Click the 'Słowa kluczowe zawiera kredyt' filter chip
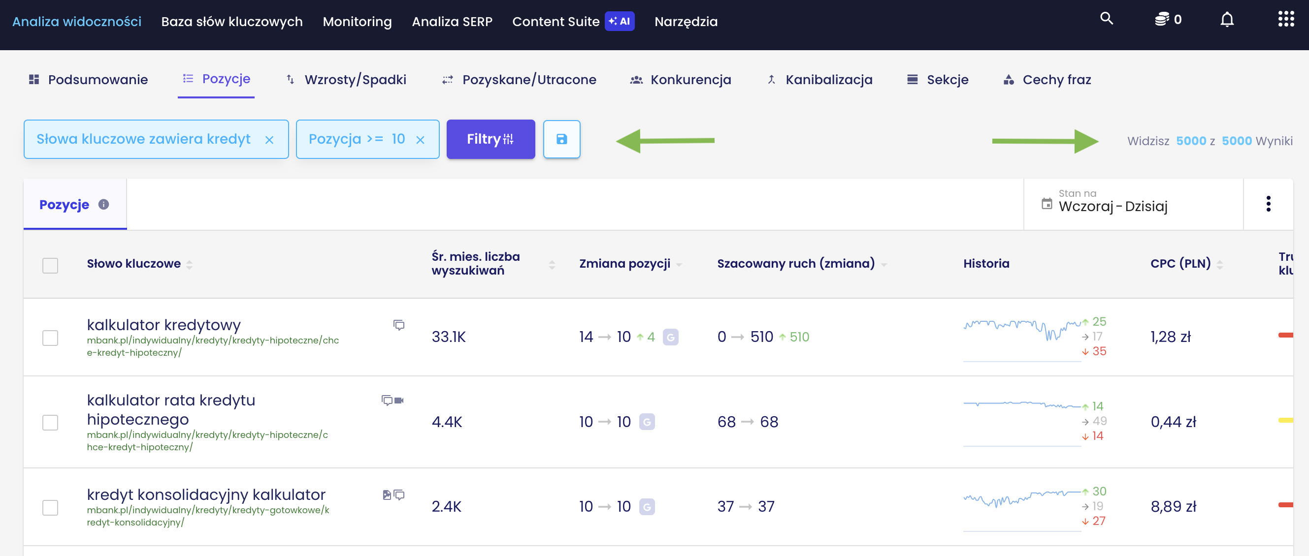 [x=156, y=139]
